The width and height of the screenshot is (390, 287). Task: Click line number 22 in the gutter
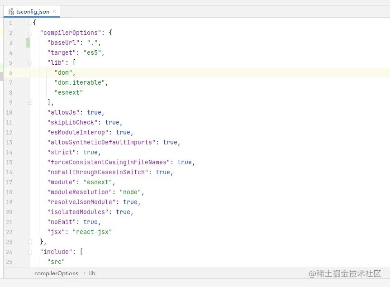[x=9, y=232]
